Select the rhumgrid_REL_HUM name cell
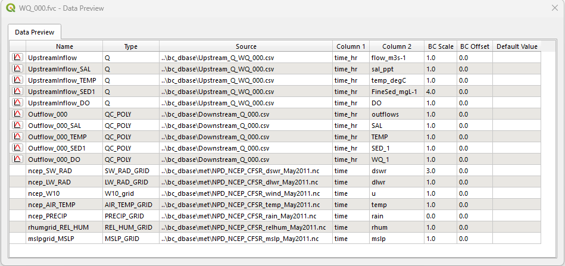The width and height of the screenshot is (565, 266). (x=64, y=227)
